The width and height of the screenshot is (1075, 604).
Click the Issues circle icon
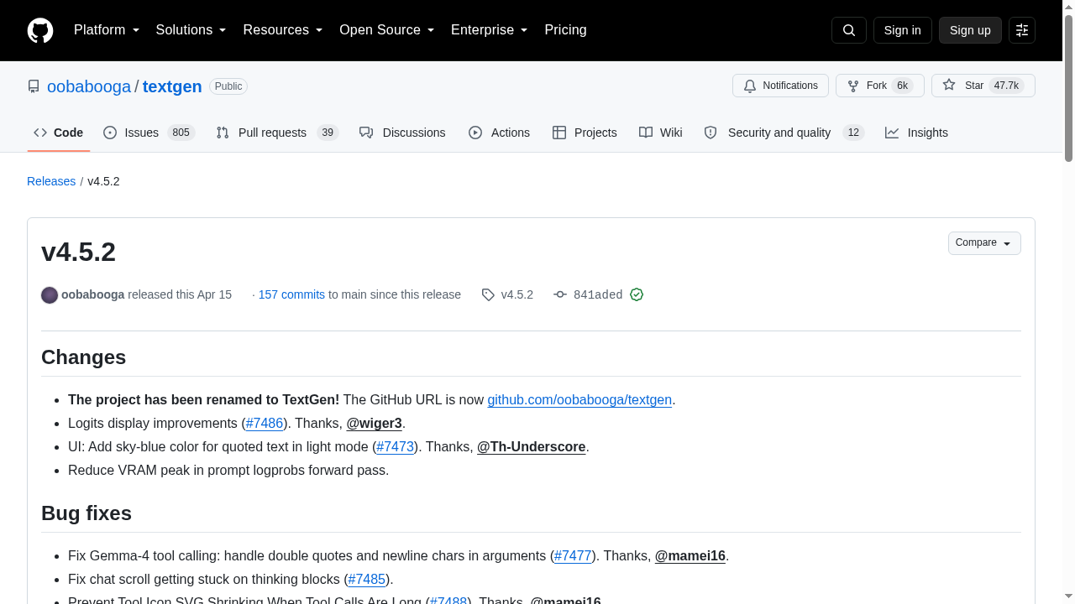110,133
